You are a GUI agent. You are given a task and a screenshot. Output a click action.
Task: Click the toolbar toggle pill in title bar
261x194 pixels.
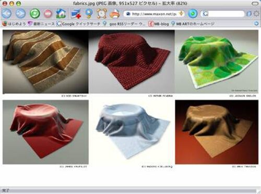tap(255, 4)
